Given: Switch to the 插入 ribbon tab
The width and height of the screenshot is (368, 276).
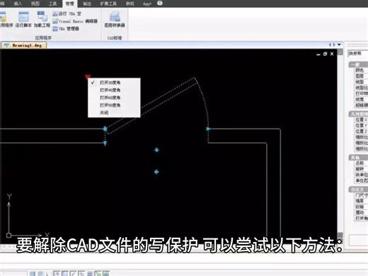Looking at the screenshot, I should pos(18,4).
